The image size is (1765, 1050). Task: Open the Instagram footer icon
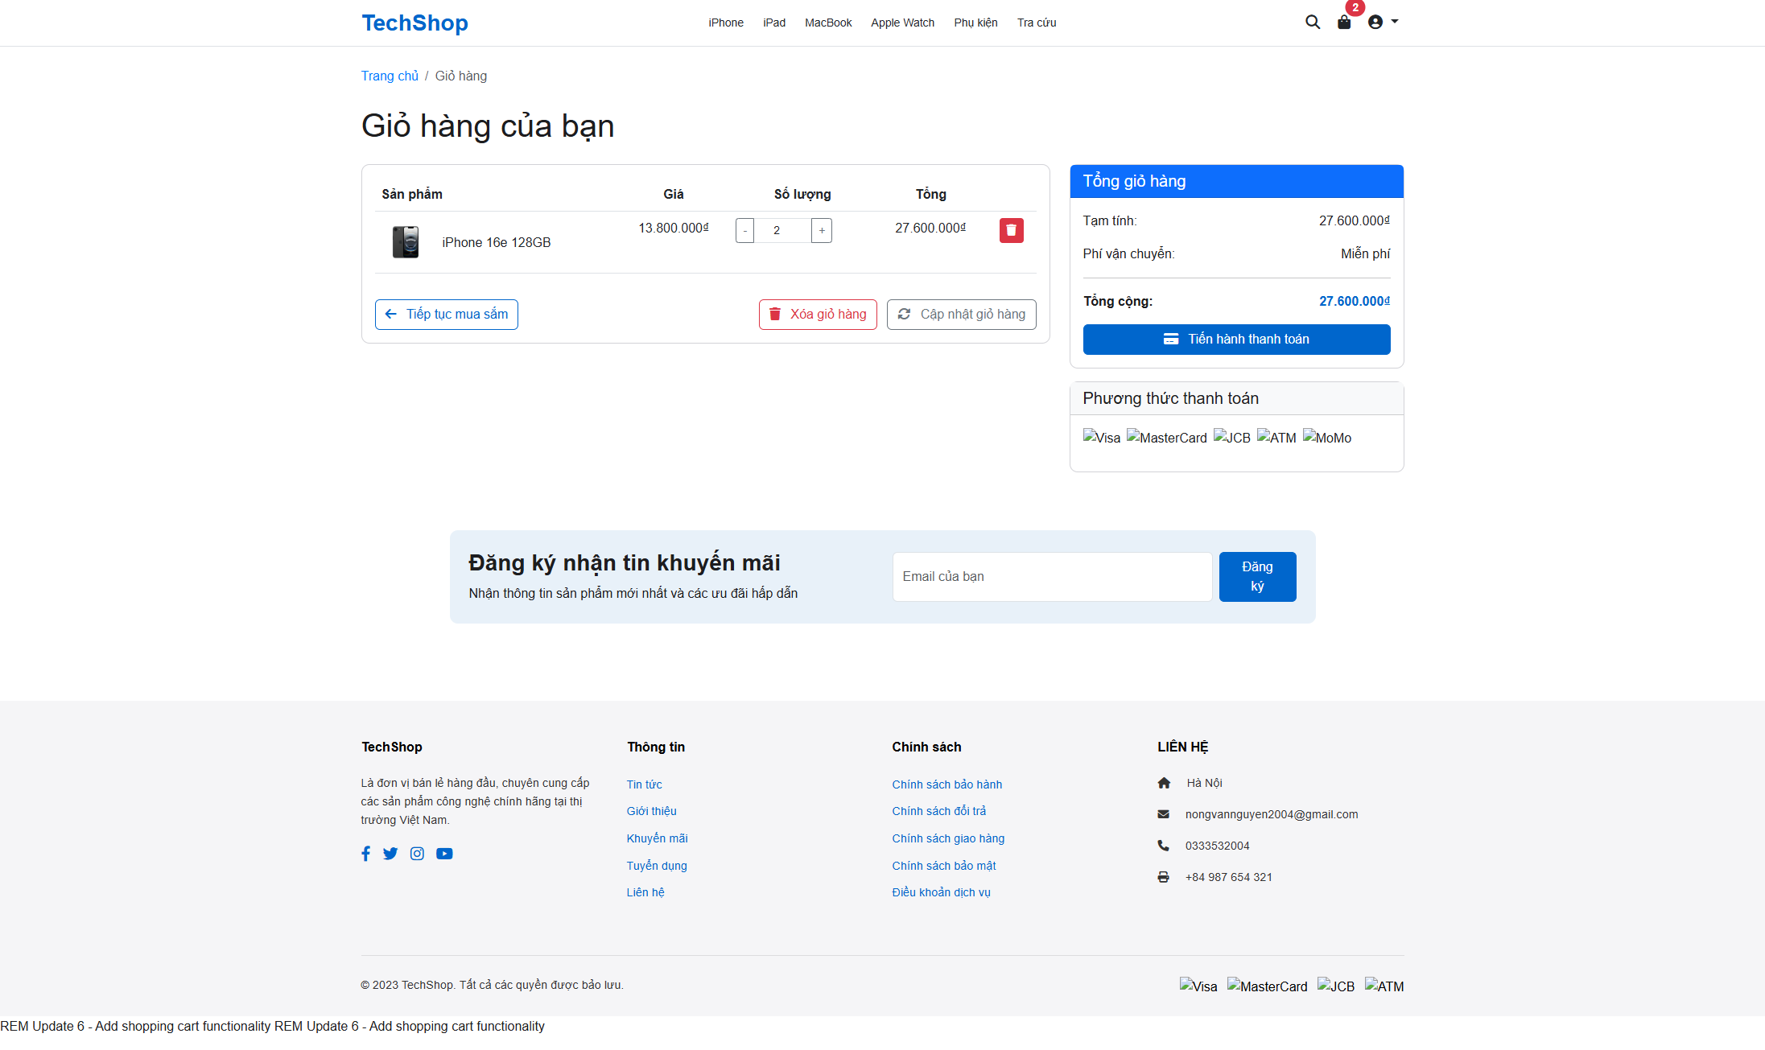click(417, 854)
